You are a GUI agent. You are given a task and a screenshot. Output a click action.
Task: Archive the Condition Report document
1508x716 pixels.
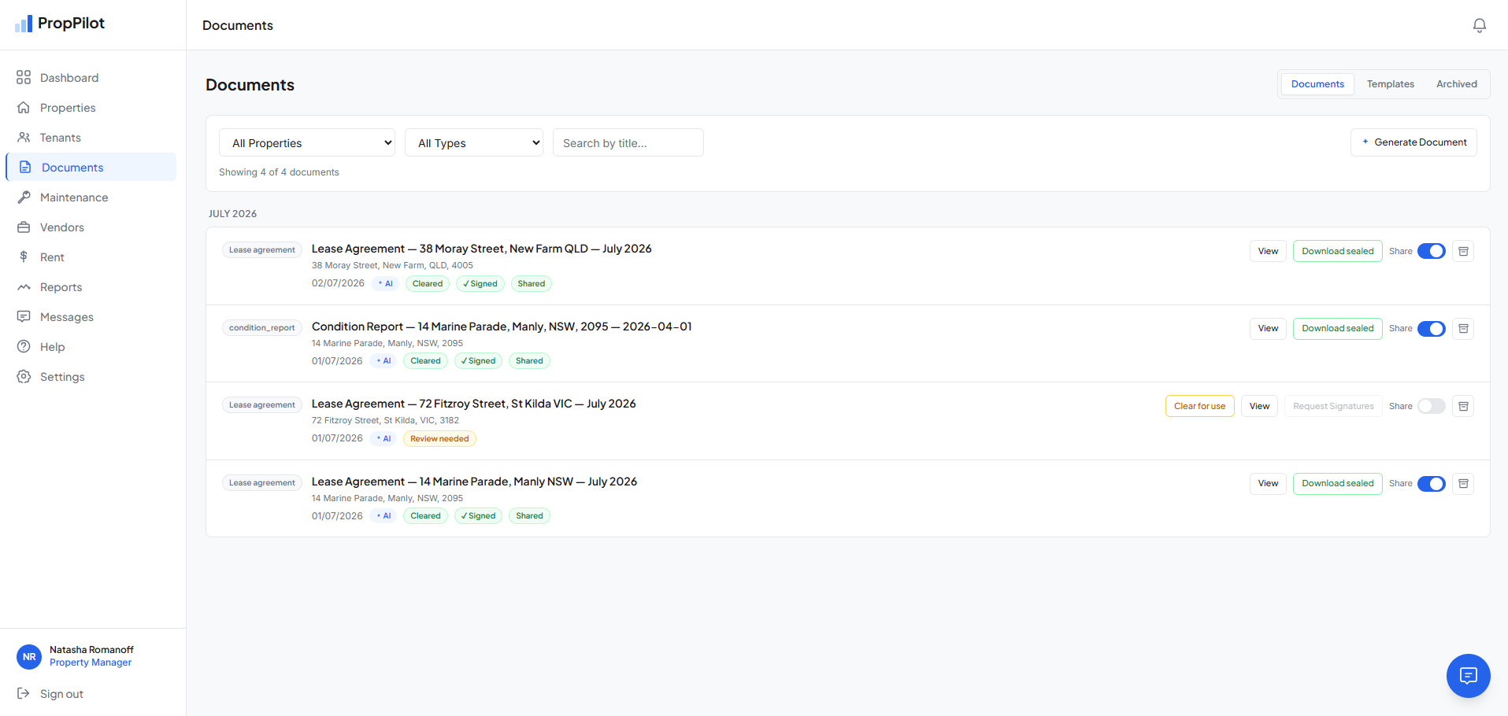(x=1463, y=328)
